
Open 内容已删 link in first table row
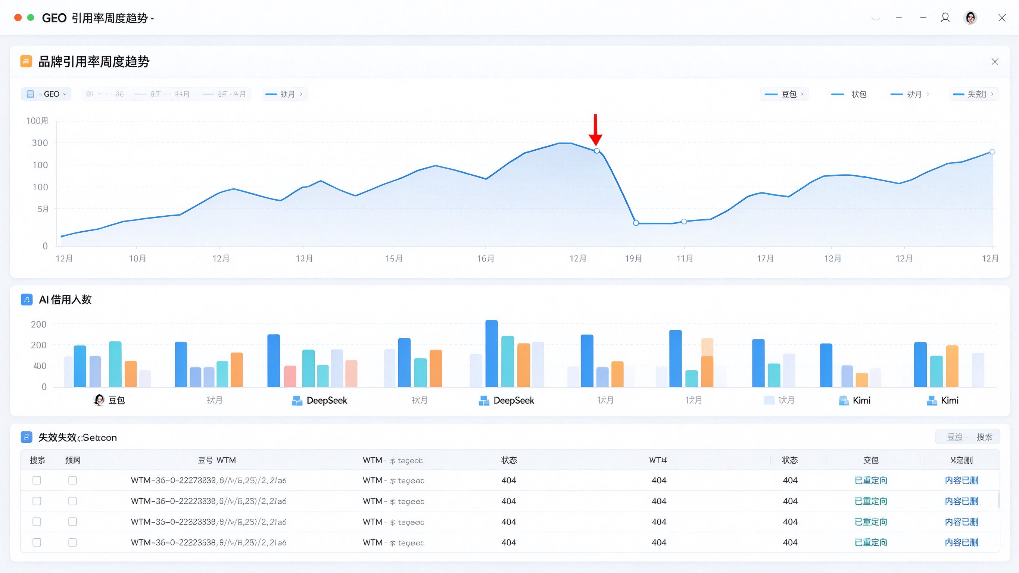961,480
